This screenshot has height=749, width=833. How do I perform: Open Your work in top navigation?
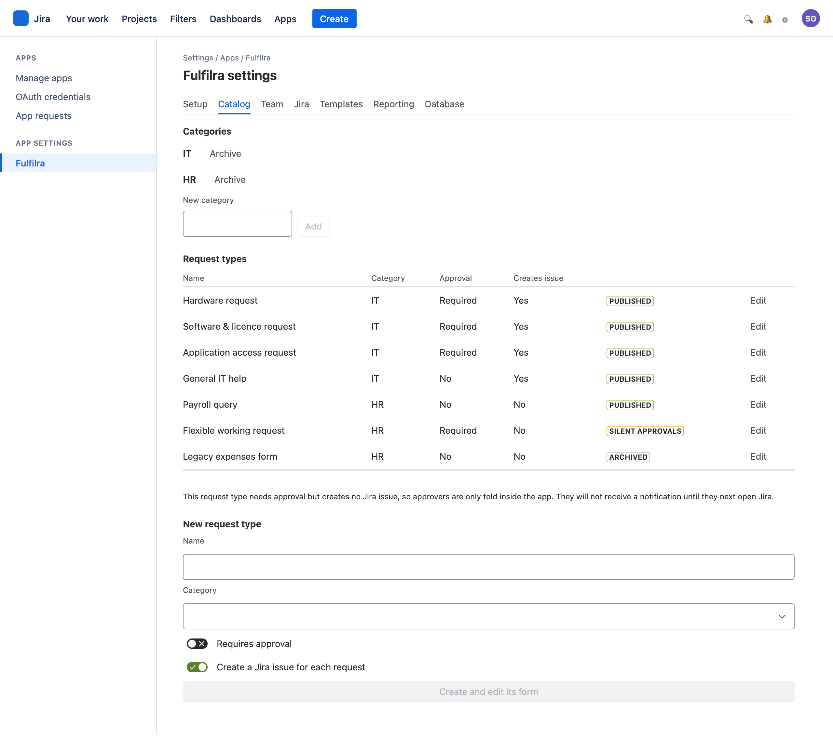point(87,19)
